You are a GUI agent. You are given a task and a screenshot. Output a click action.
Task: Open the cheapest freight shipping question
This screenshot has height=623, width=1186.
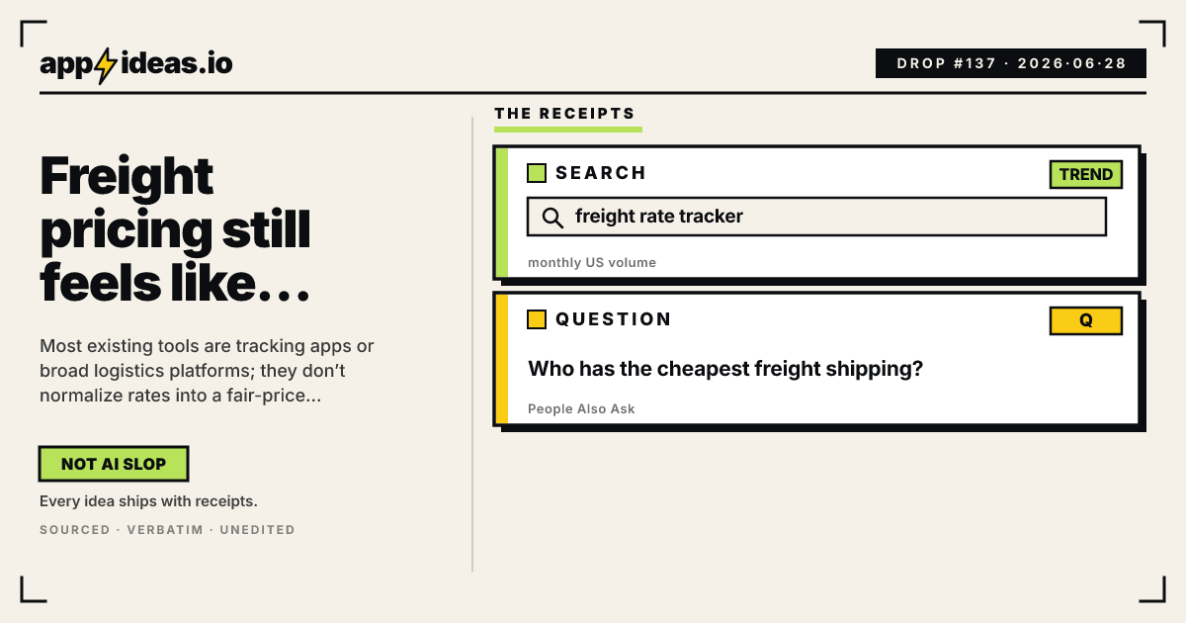pos(725,369)
